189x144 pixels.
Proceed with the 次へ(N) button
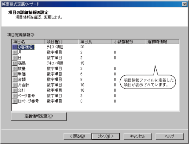[x=106, y=136]
